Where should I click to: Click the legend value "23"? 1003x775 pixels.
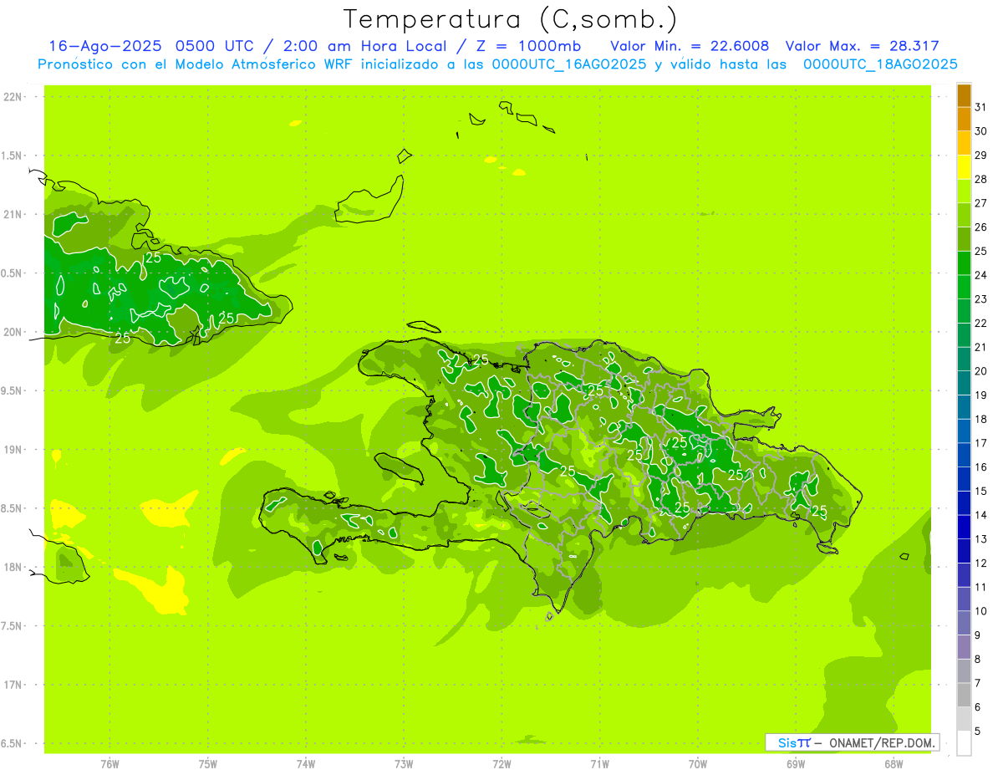980,299
